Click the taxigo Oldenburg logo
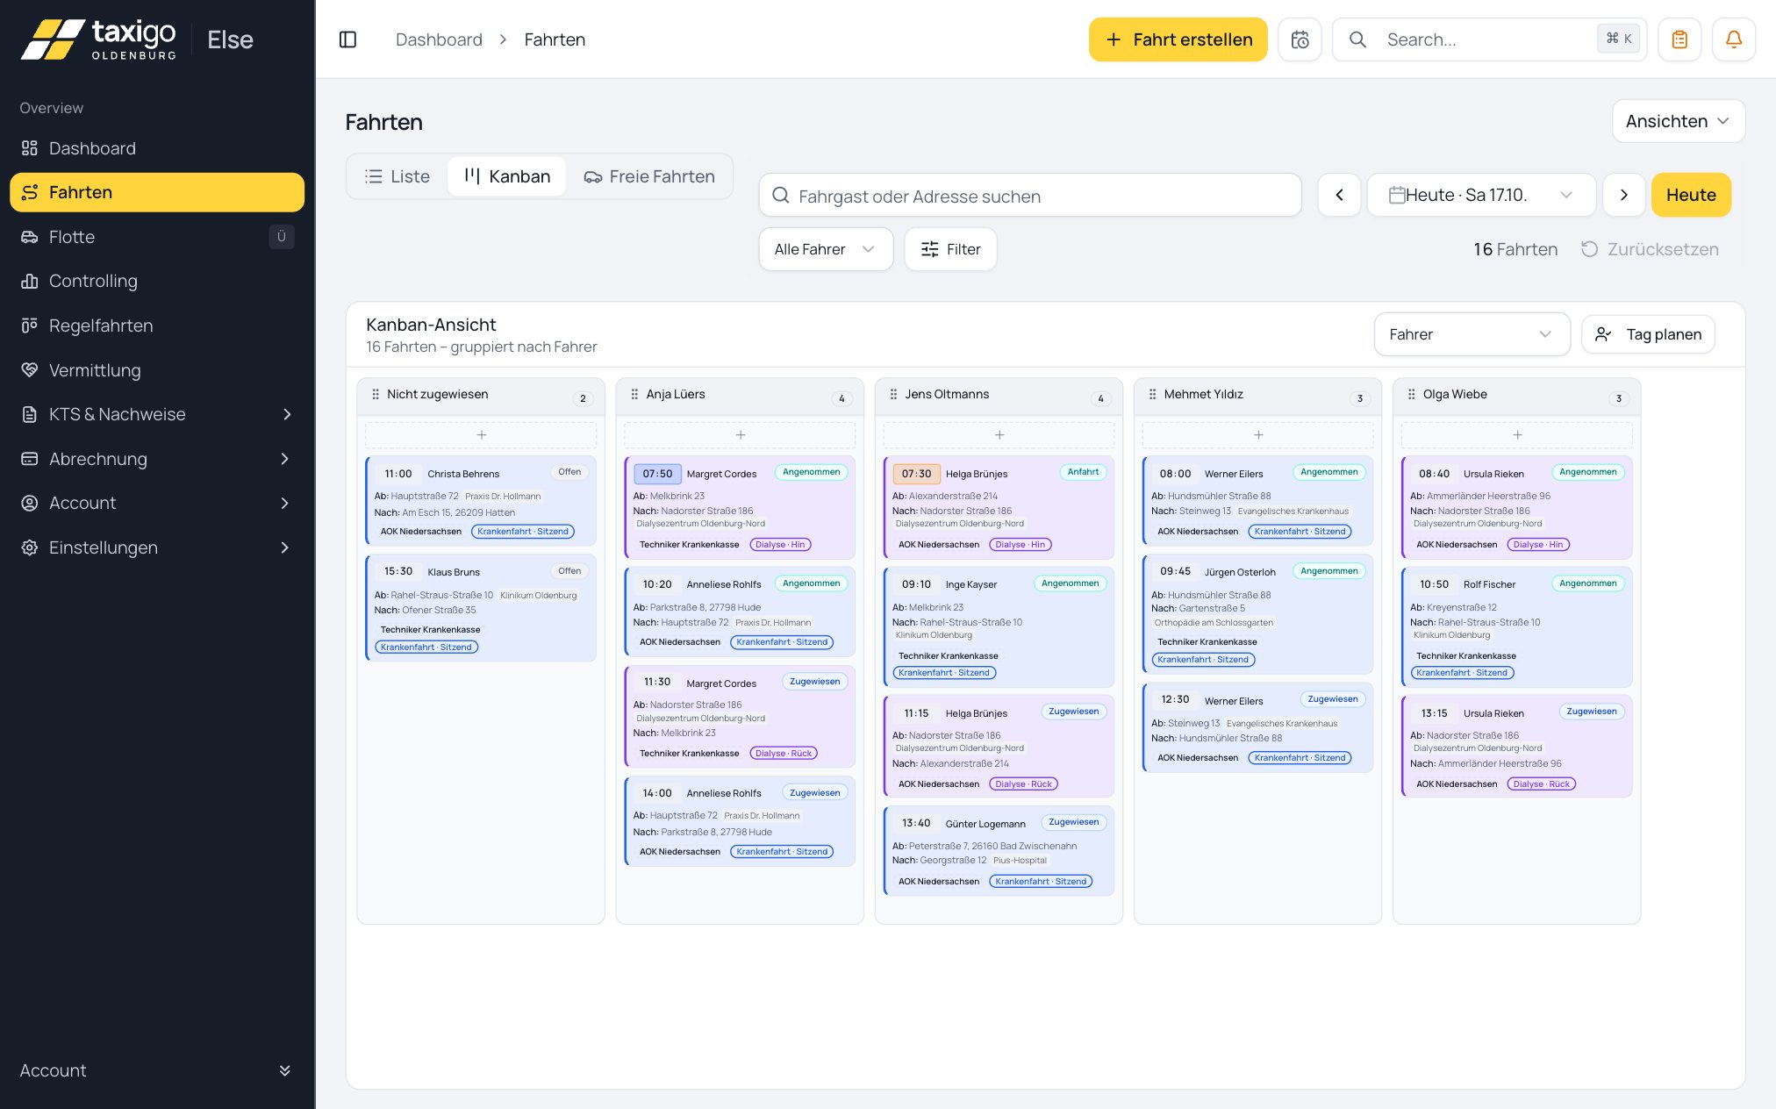Screen dimensions: 1776x1109 coord(98,39)
